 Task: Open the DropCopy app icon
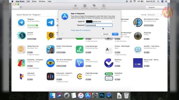click(x=138, y=36)
